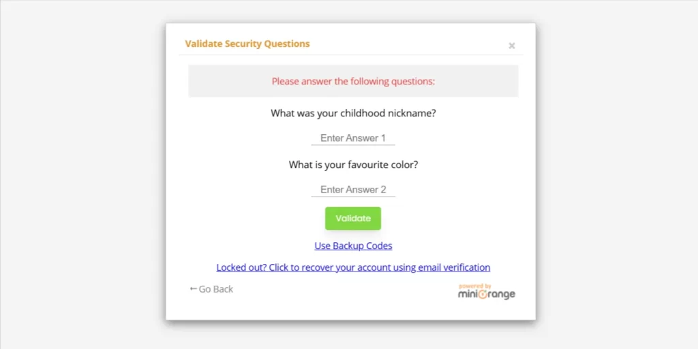The height and width of the screenshot is (349, 698).
Task: Click the left arrow icon beside Go Back
Action: [193, 288]
